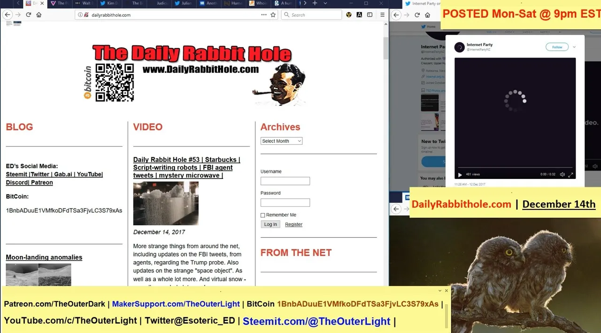Go back in the Daily Rabbit Hole browser
The width and height of the screenshot is (601, 333).
pyautogui.click(x=8, y=15)
